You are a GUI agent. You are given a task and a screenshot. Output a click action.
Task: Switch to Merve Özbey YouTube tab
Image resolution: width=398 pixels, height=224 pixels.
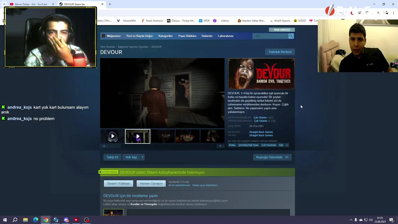[x=31, y=4]
